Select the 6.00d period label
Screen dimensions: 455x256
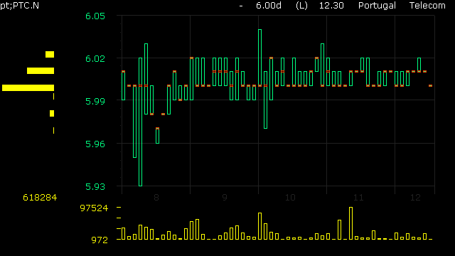click(x=269, y=6)
